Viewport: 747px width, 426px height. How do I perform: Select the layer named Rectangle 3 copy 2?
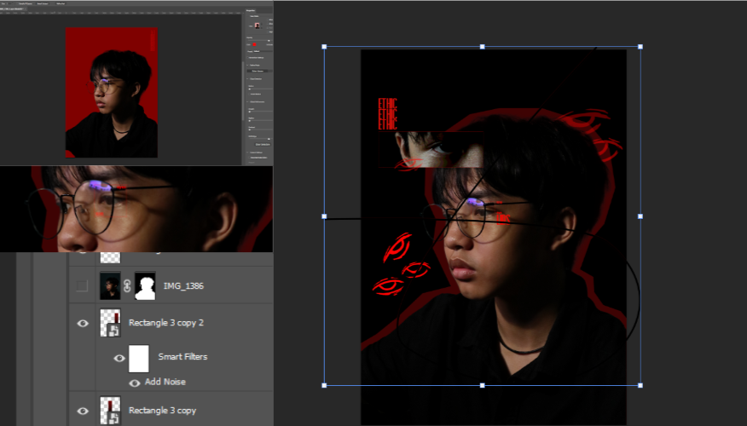tap(166, 323)
